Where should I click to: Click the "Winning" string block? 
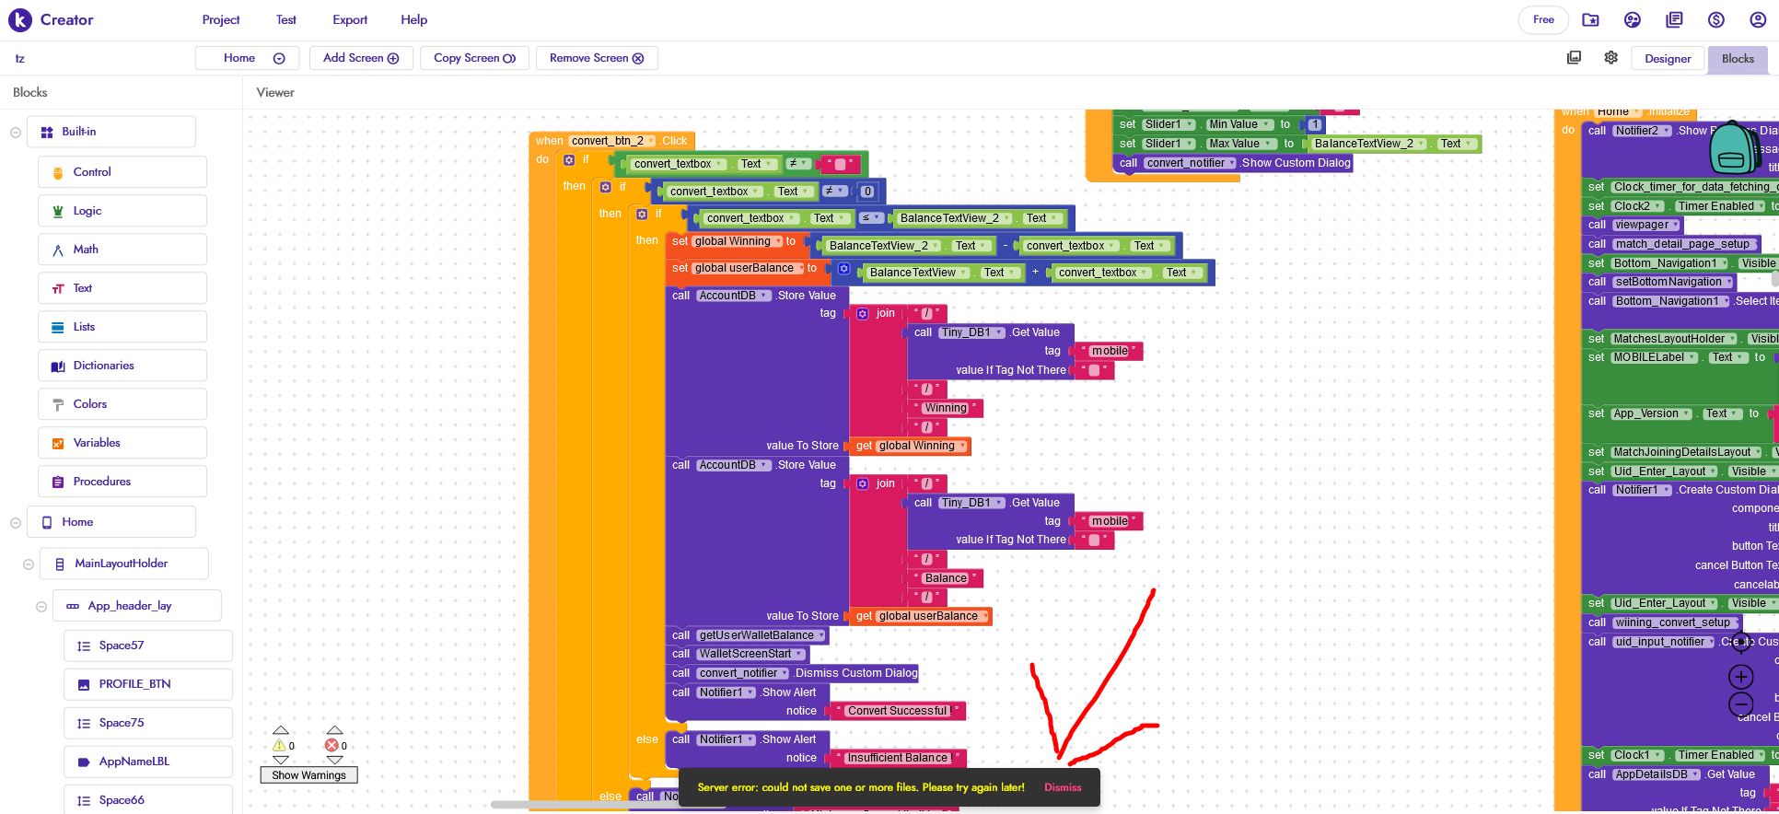[946, 408]
